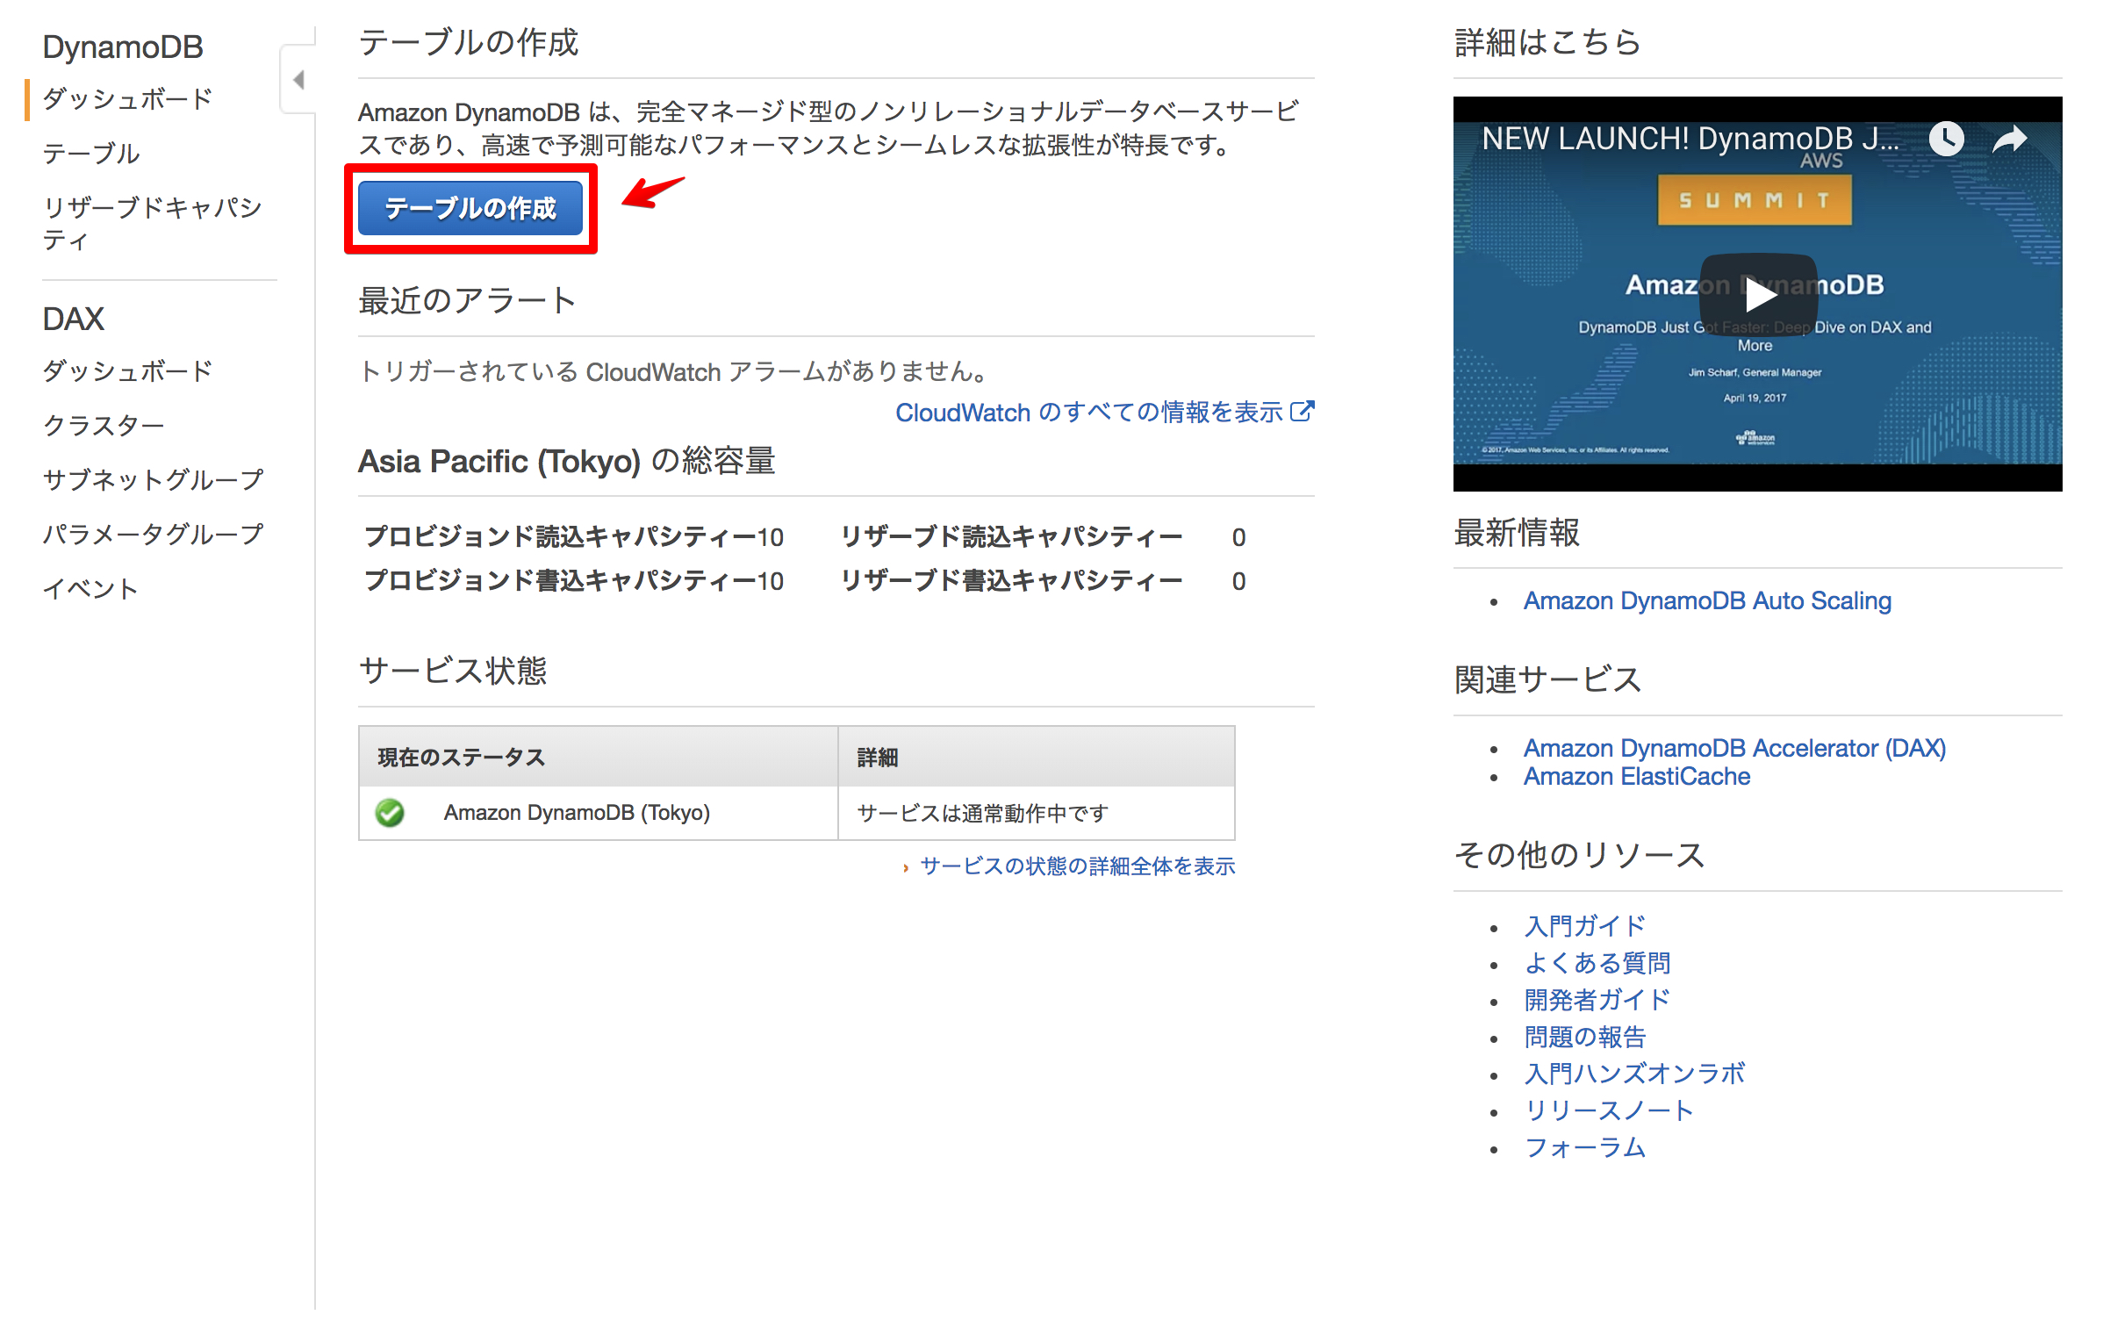The height and width of the screenshot is (1322, 2103).
Task: Open the 入門ハンズオンラボ link
Action: tap(1634, 1074)
